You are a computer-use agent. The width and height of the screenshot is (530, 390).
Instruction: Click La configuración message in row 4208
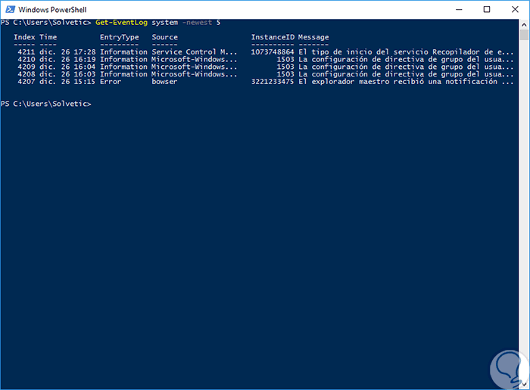click(x=406, y=74)
